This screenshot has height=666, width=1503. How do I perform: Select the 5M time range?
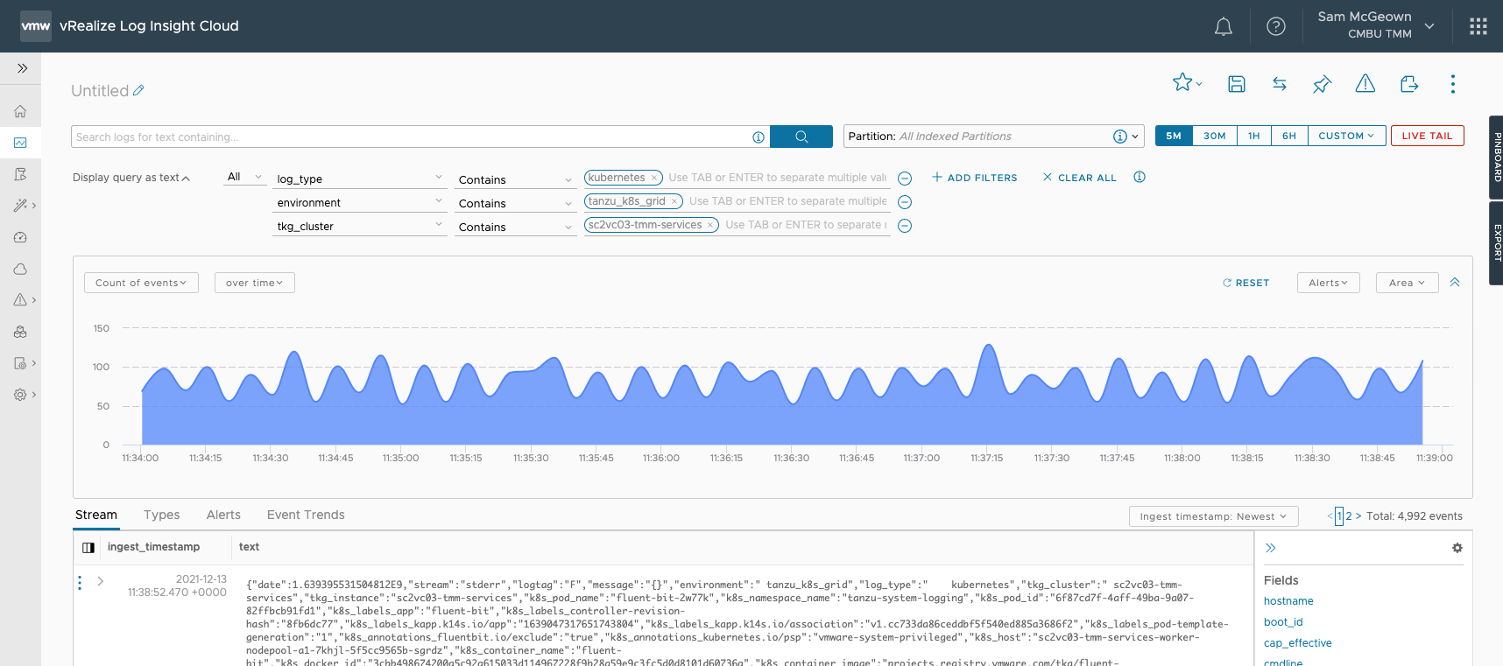pos(1174,136)
